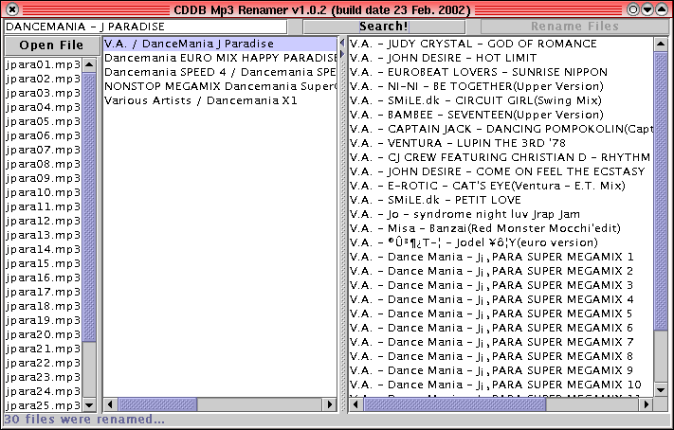Select album NONSTOP MEGAMIX Dancemania Super

(220, 86)
